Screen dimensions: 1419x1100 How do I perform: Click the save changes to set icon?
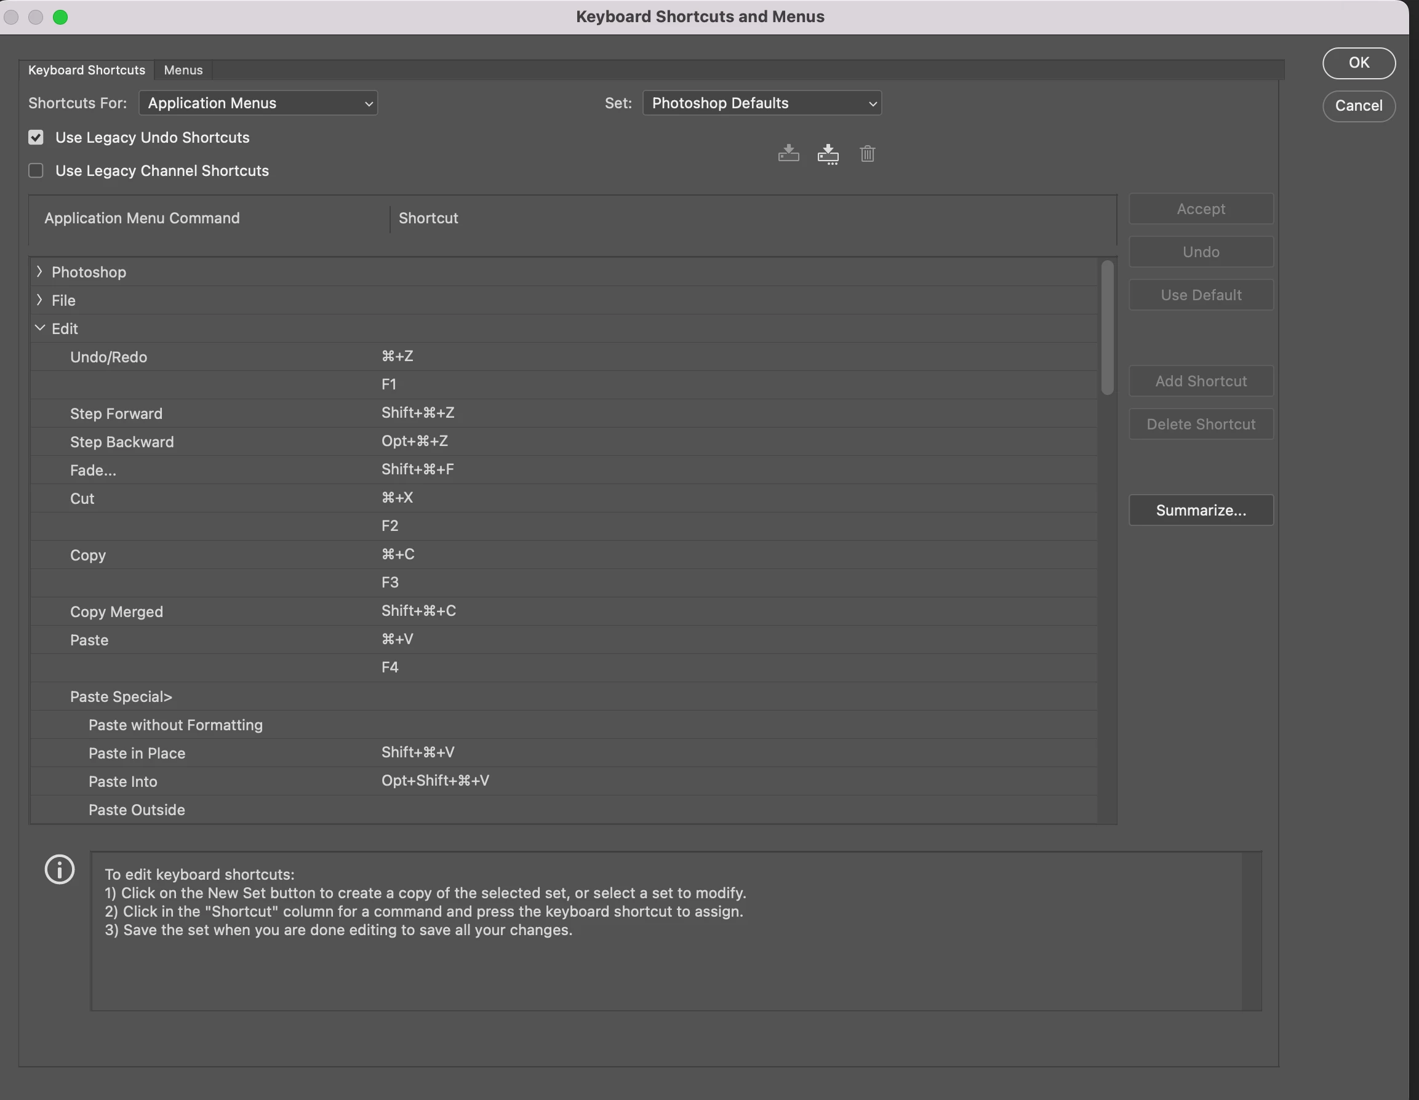point(788,153)
